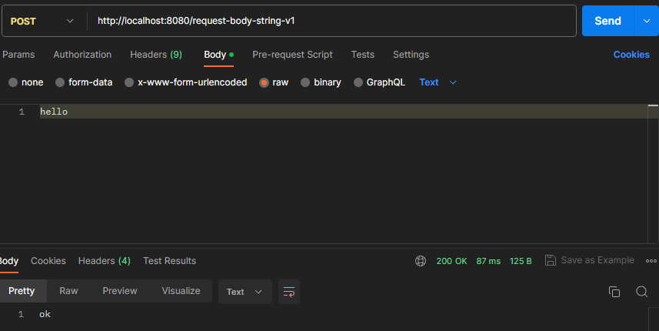Image resolution: width=659 pixels, height=331 pixels.
Task: Click the 200 OK status text
Action: (x=451, y=261)
